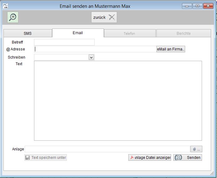Open the Berichte tab
The image size is (217, 178).
tap(184, 33)
